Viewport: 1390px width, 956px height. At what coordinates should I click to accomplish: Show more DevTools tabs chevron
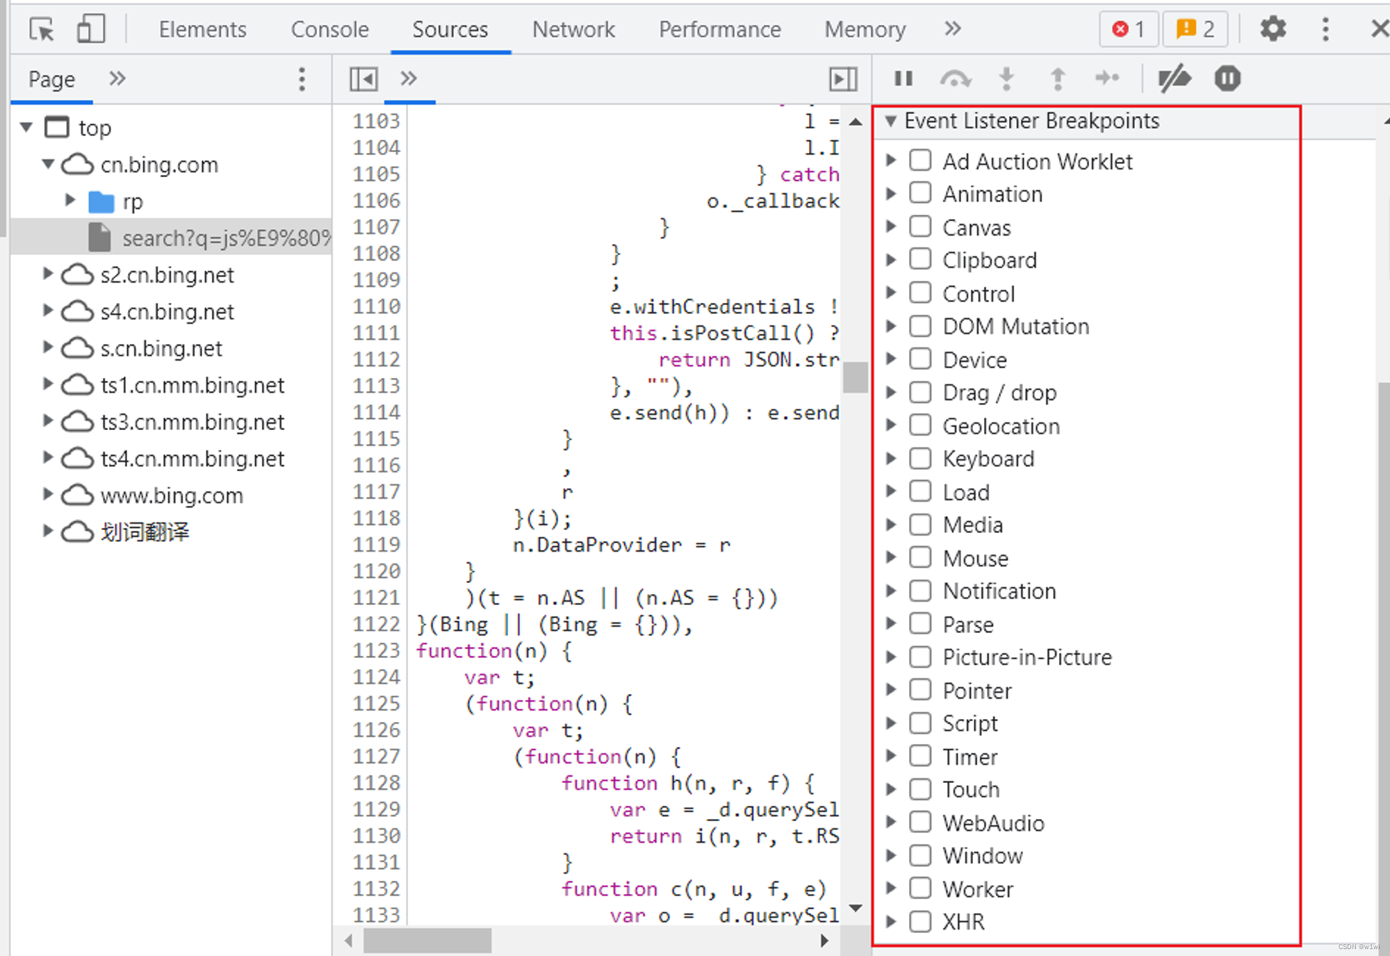pos(953,28)
